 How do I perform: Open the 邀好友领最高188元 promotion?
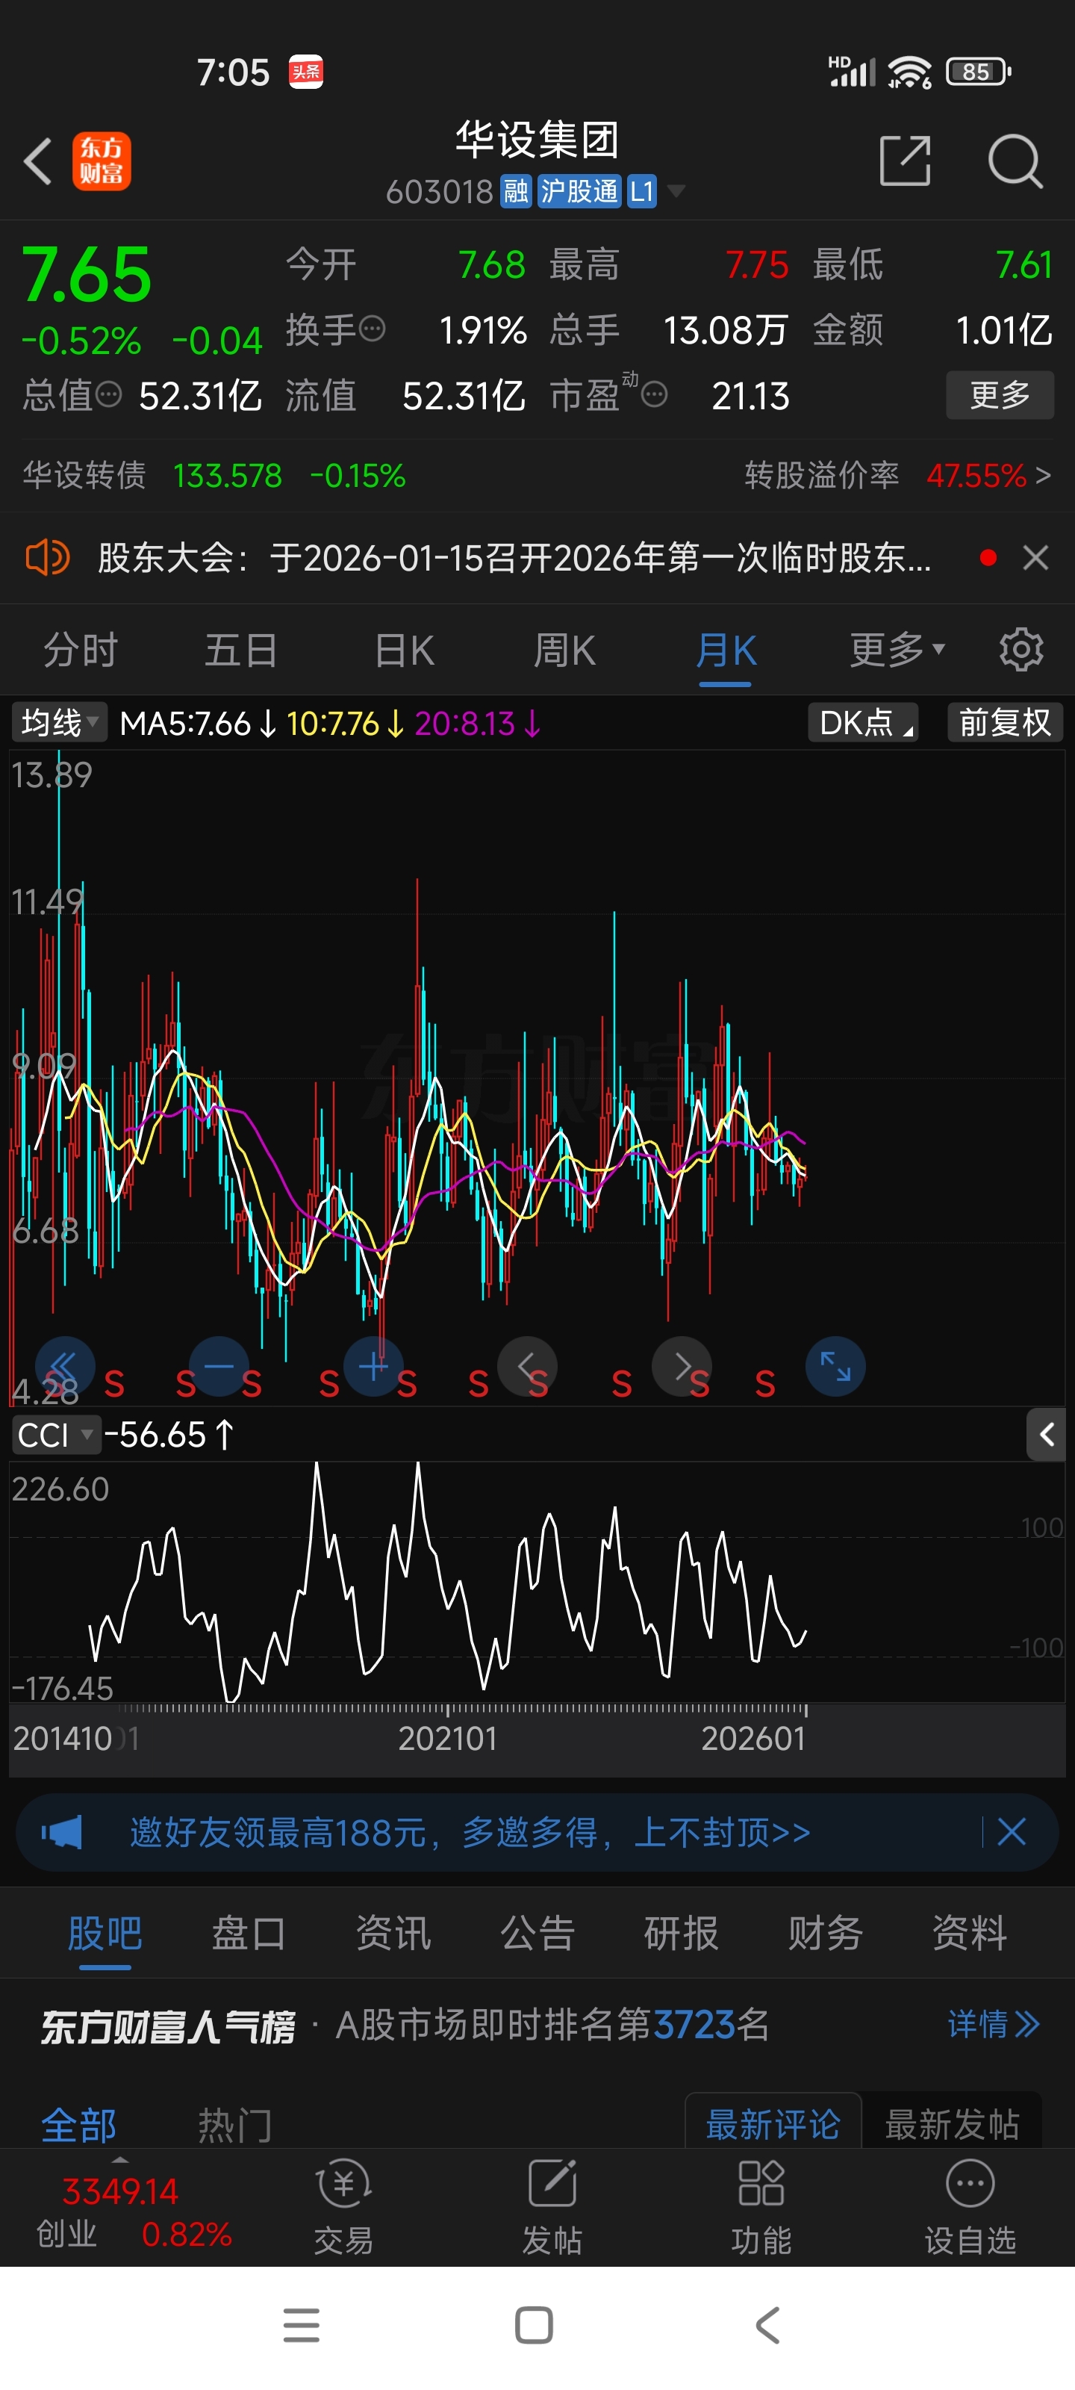pyautogui.click(x=470, y=1832)
